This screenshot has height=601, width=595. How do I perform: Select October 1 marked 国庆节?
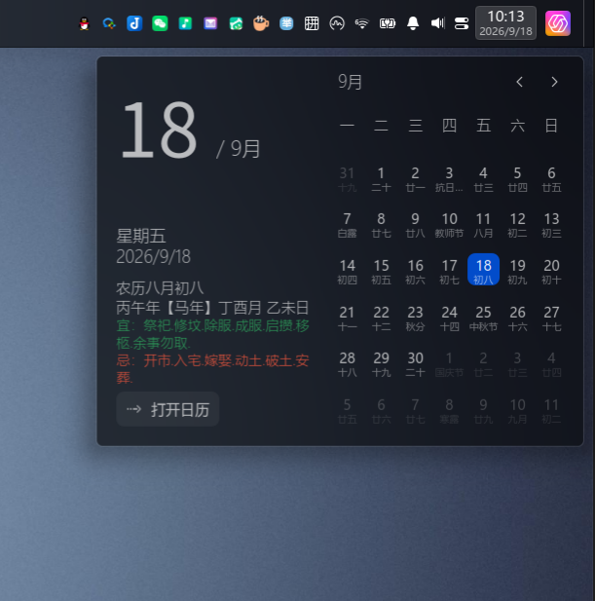coord(449,364)
